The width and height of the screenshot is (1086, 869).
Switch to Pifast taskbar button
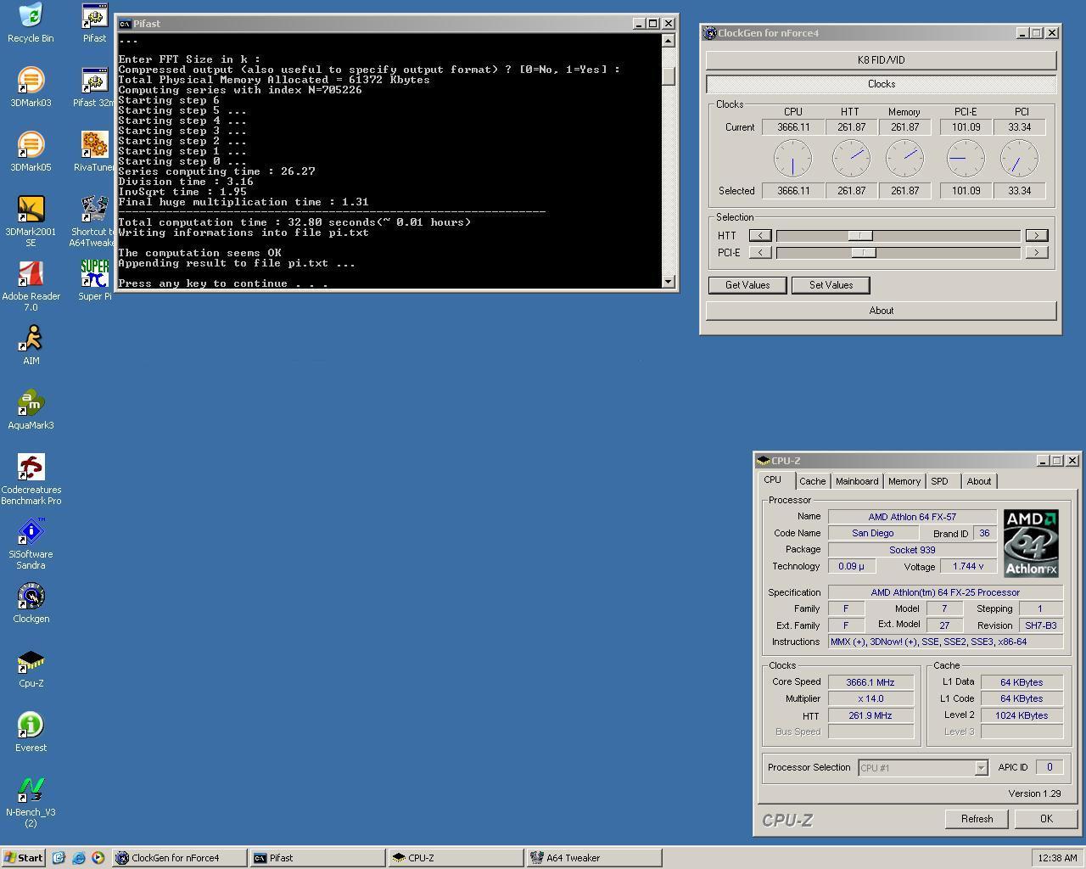(x=318, y=858)
